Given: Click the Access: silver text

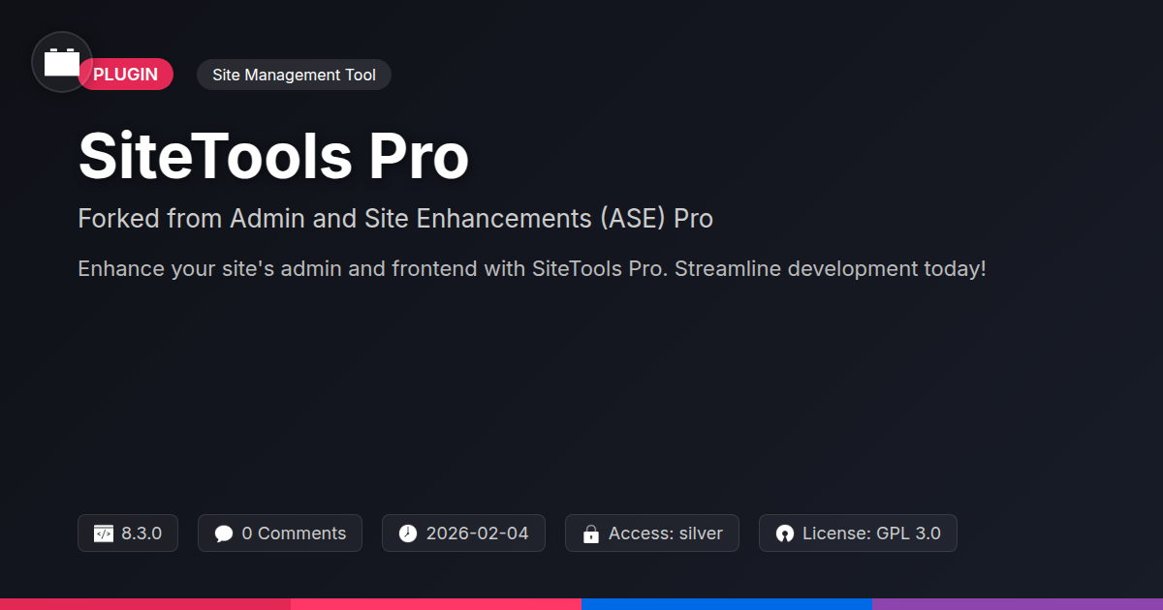Looking at the screenshot, I should point(666,534).
